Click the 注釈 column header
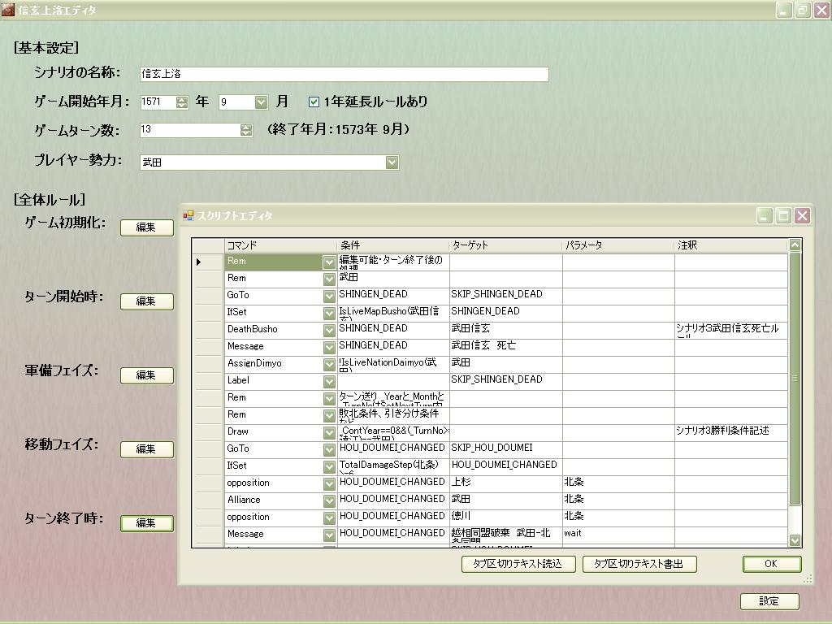832x624 pixels. (x=730, y=245)
